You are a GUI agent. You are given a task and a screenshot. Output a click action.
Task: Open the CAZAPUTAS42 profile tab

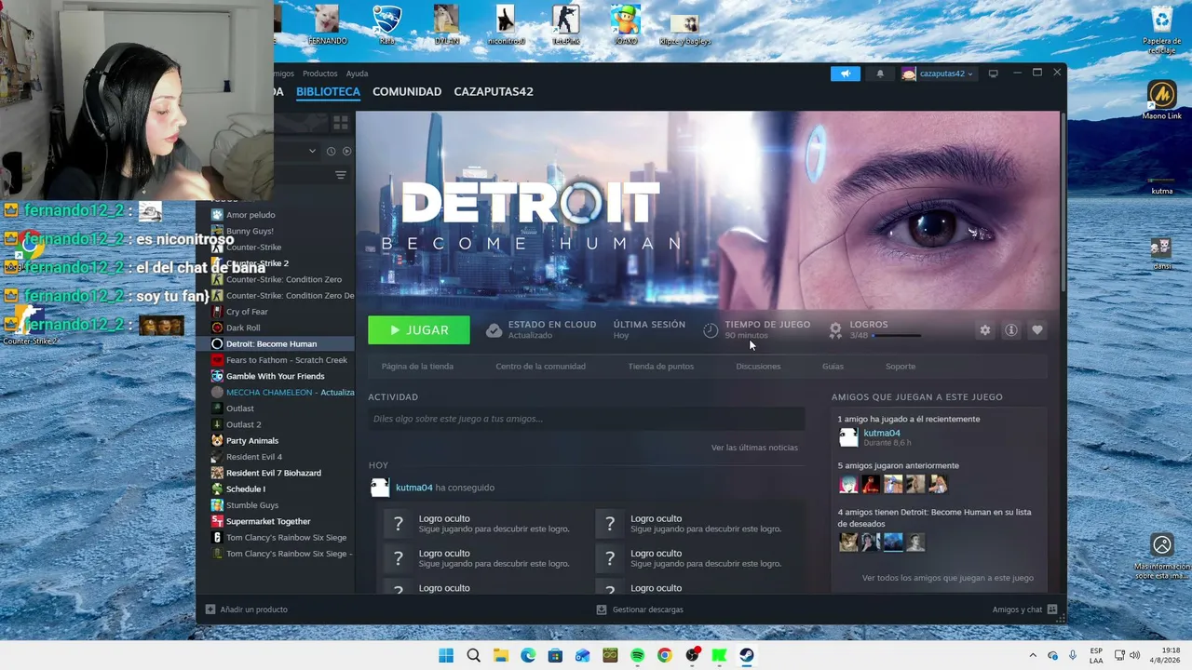(494, 92)
